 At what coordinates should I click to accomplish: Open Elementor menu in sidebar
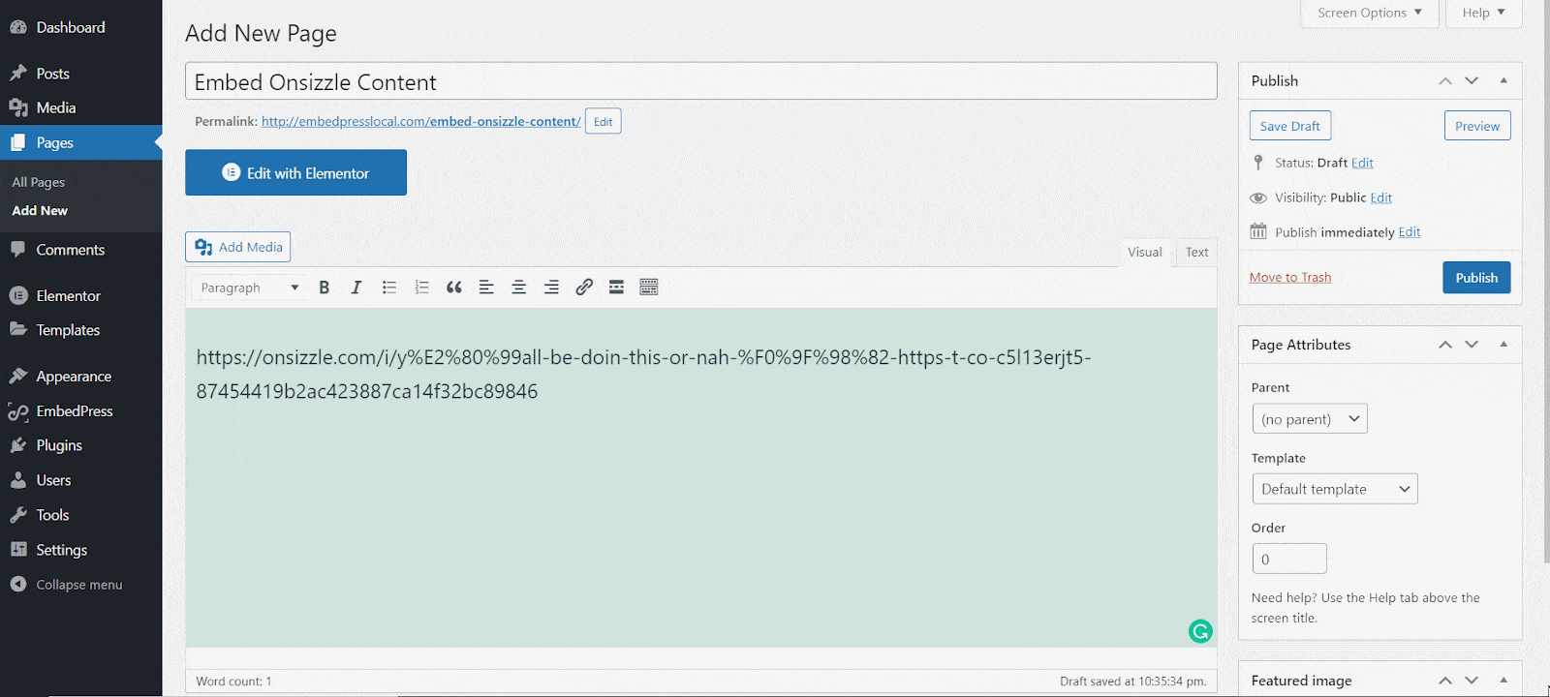pyautogui.click(x=81, y=296)
